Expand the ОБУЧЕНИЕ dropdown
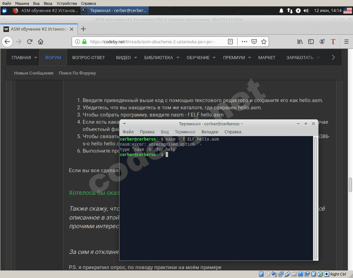Viewport: 353px width, 278px height. 214,57
